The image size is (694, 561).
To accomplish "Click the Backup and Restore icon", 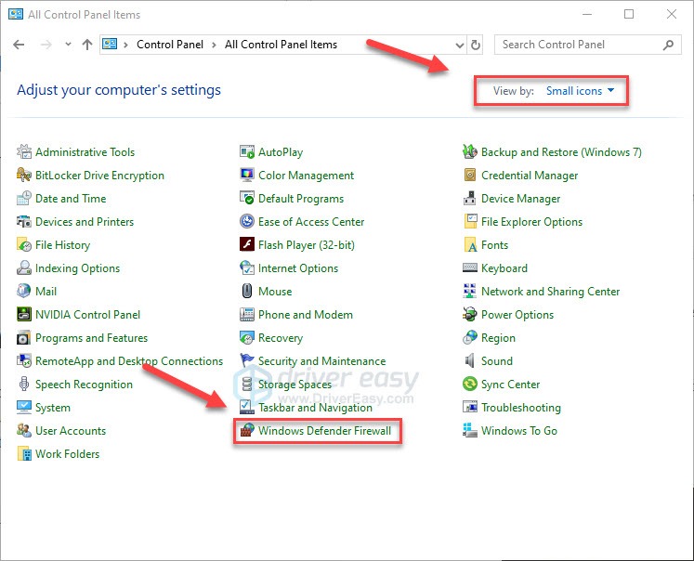I will (470, 151).
